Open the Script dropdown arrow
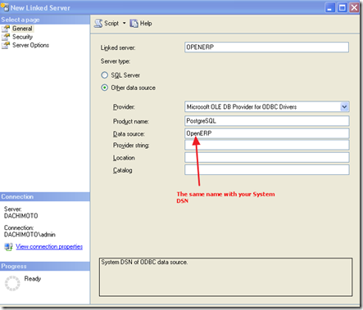363x310 pixels. (x=124, y=24)
